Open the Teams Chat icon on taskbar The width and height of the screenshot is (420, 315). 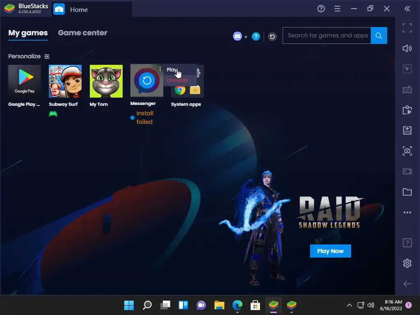(x=201, y=305)
